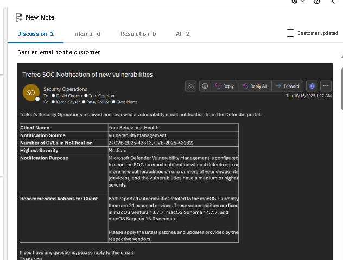Image resolution: width=343 pixels, height=260 pixels.
Task: Open the three-dots more actions menu
Action: coord(326,86)
